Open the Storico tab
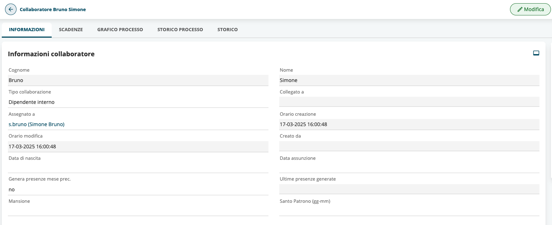The image size is (552, 225). (228, 30)
